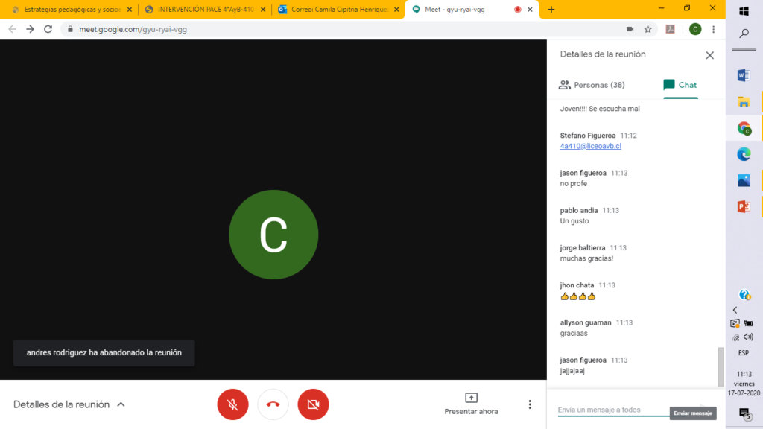Launch Word from the Windows taskbar
This screenshot has height=429, width=763.
(744, 75)
